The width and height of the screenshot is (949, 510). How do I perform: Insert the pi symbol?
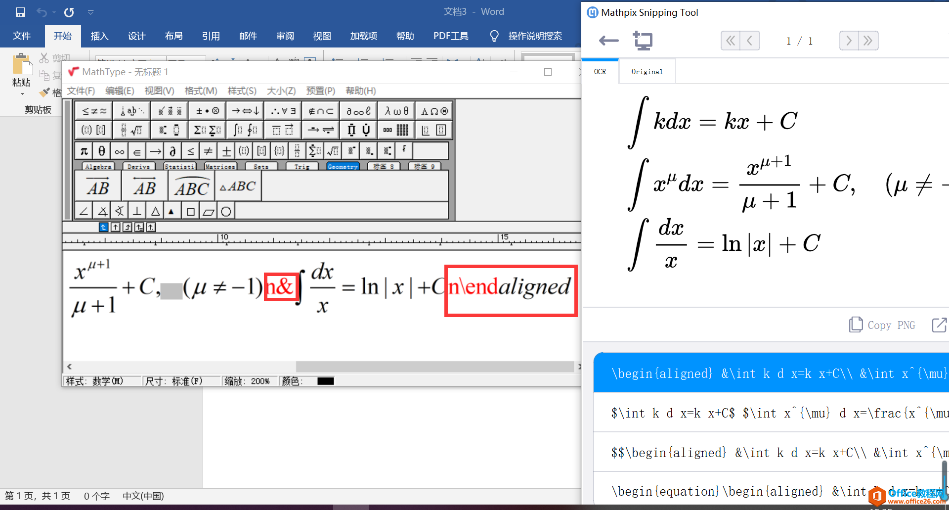click(84, 150)
